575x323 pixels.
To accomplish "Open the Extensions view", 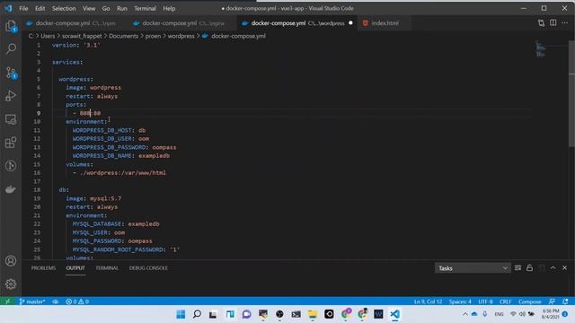I will point(11,143).
